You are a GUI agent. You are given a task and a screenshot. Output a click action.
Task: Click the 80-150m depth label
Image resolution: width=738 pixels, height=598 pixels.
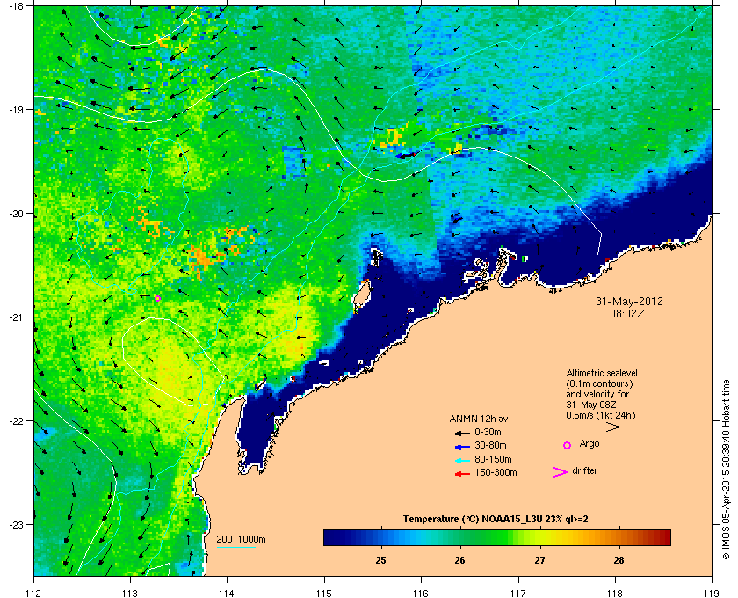point(493,459)
